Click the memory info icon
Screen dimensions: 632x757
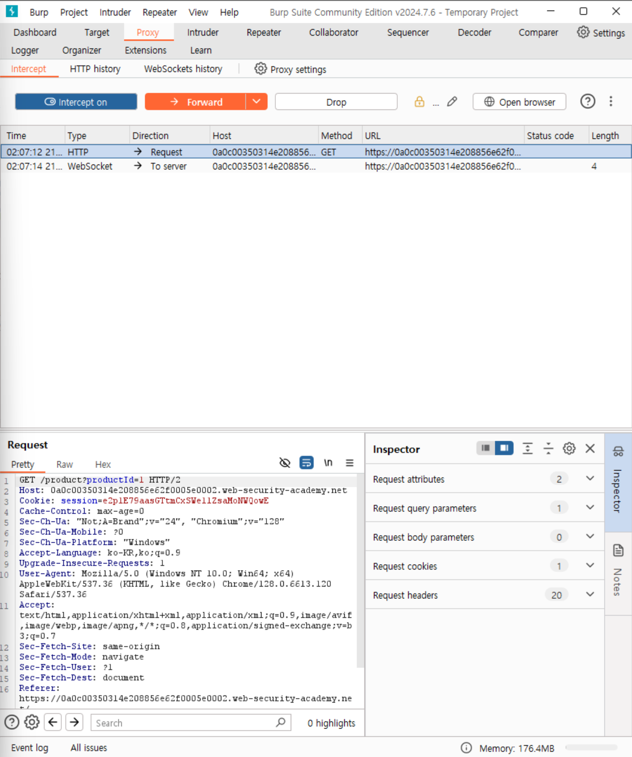[x=467, y=748]
